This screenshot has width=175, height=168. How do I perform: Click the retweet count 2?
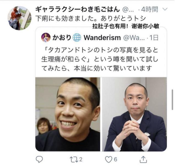pyautogui.click(x=81, y=159)
